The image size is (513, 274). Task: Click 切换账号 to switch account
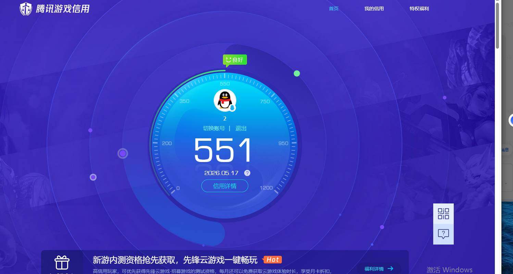click(214, 128)
